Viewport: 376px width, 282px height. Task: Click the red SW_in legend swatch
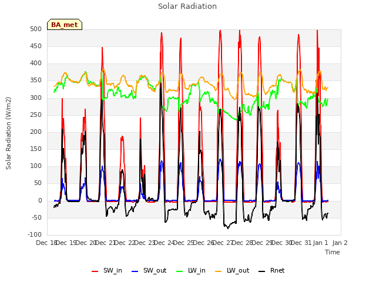coord(95,271)
